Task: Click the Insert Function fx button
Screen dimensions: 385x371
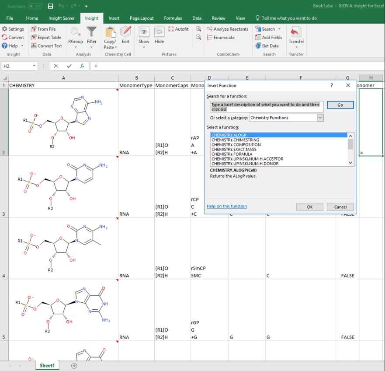Action: [82, 66]
